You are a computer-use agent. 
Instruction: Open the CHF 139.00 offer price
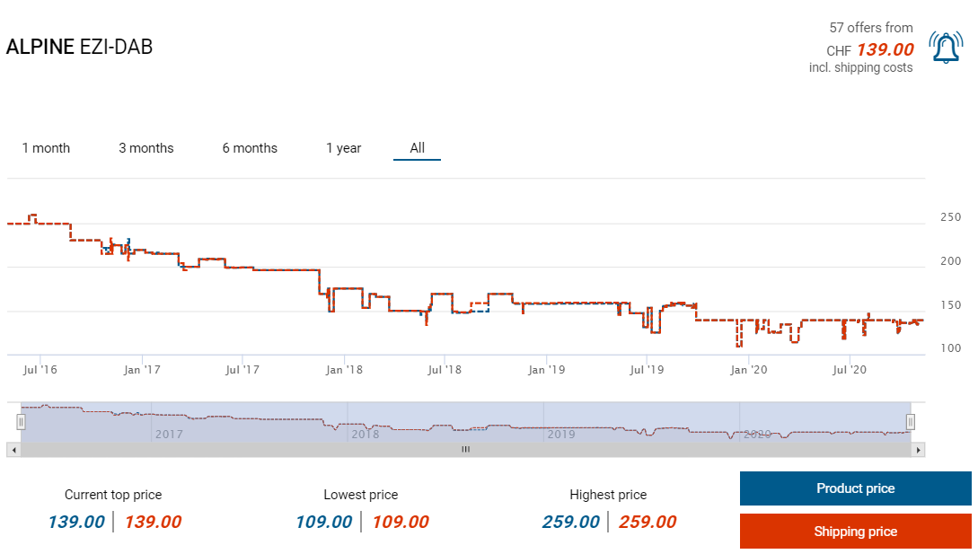pyautogui.click(x=884, y=49)
